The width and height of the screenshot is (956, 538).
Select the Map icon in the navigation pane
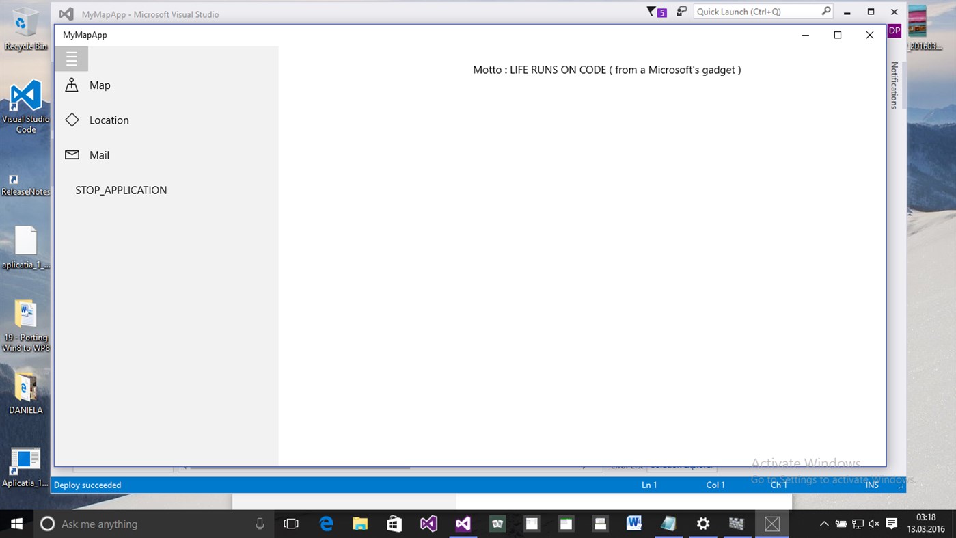coord(72,85)
